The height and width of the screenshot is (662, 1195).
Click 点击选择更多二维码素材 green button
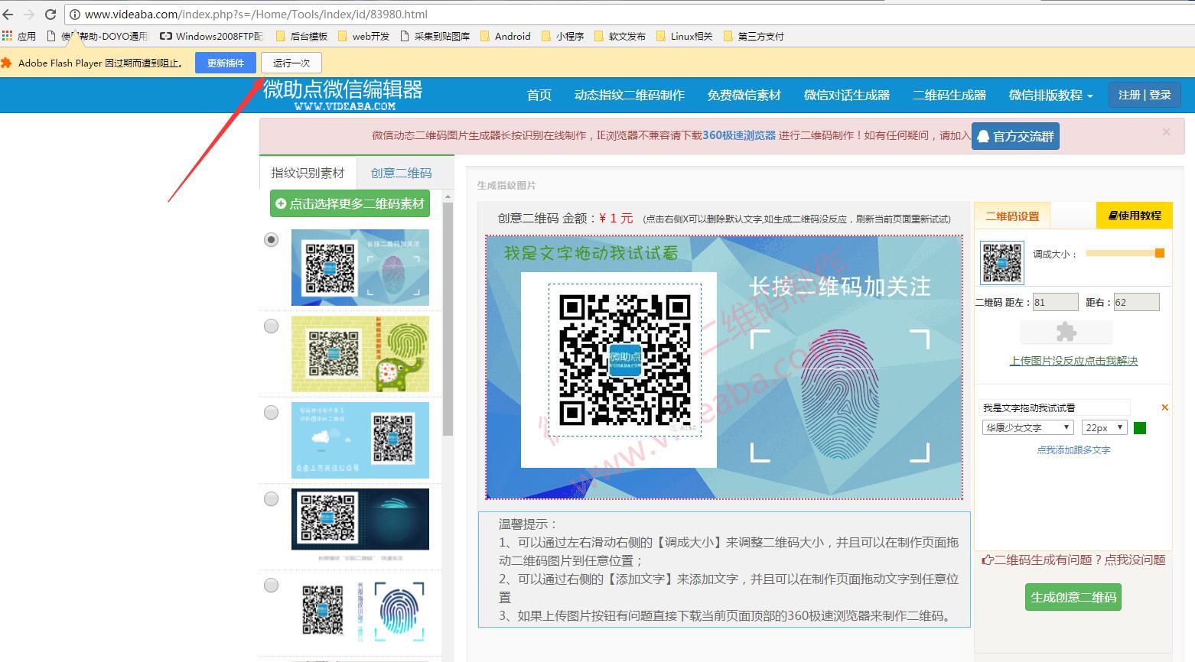point(350,203)
